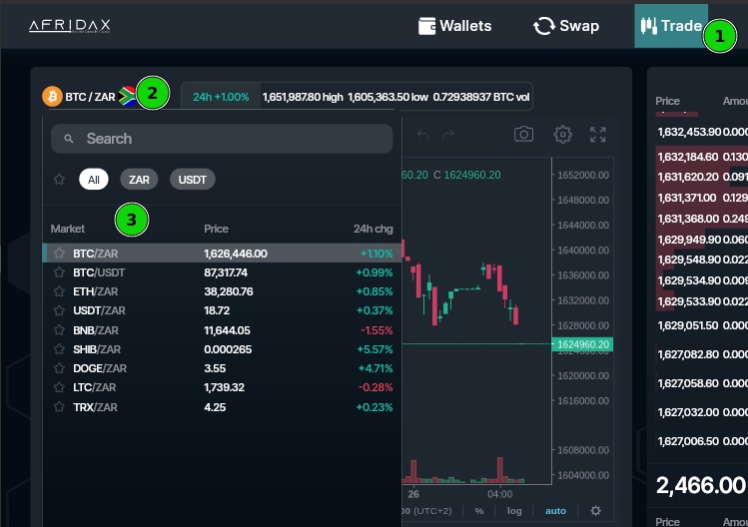Click the 1624960.20 current price label
Viewport: 748px width, 527px height.
point(582,344)
